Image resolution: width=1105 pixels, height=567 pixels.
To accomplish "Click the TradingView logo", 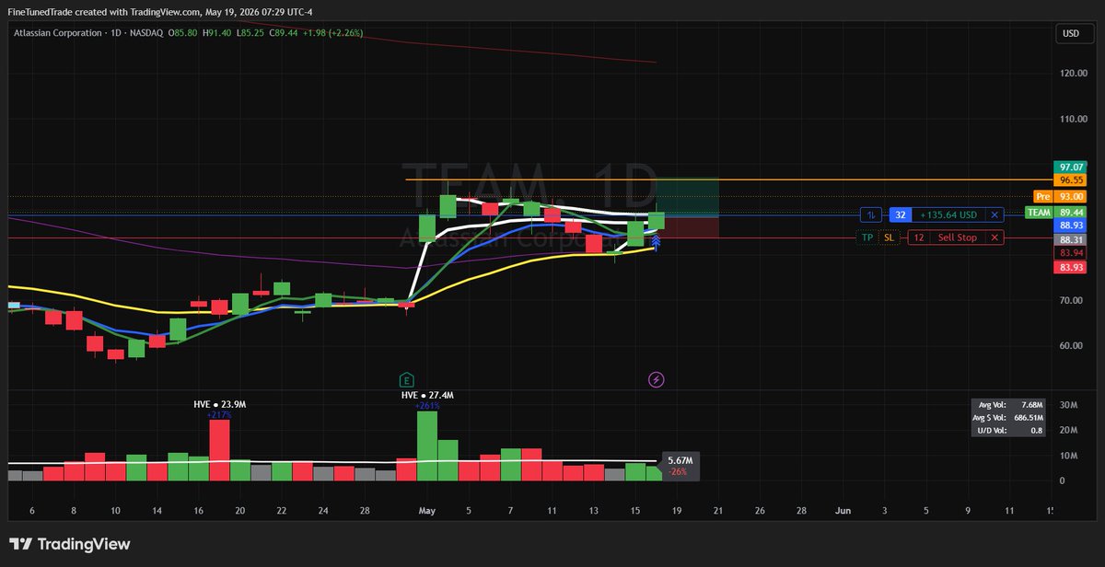I will tap(69, 544).
